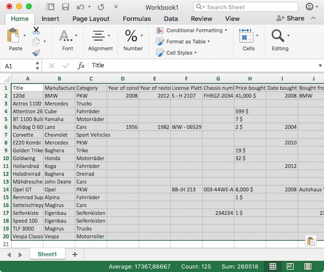This screenshot has height=272, width=324.
Task: Click the previous sheet arrow
Action: [x=9, y=255]
